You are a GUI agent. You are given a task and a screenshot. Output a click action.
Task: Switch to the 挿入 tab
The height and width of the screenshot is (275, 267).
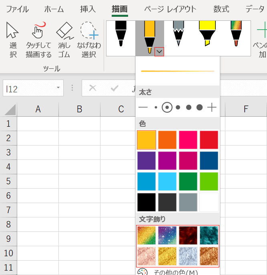coord(88,9)
